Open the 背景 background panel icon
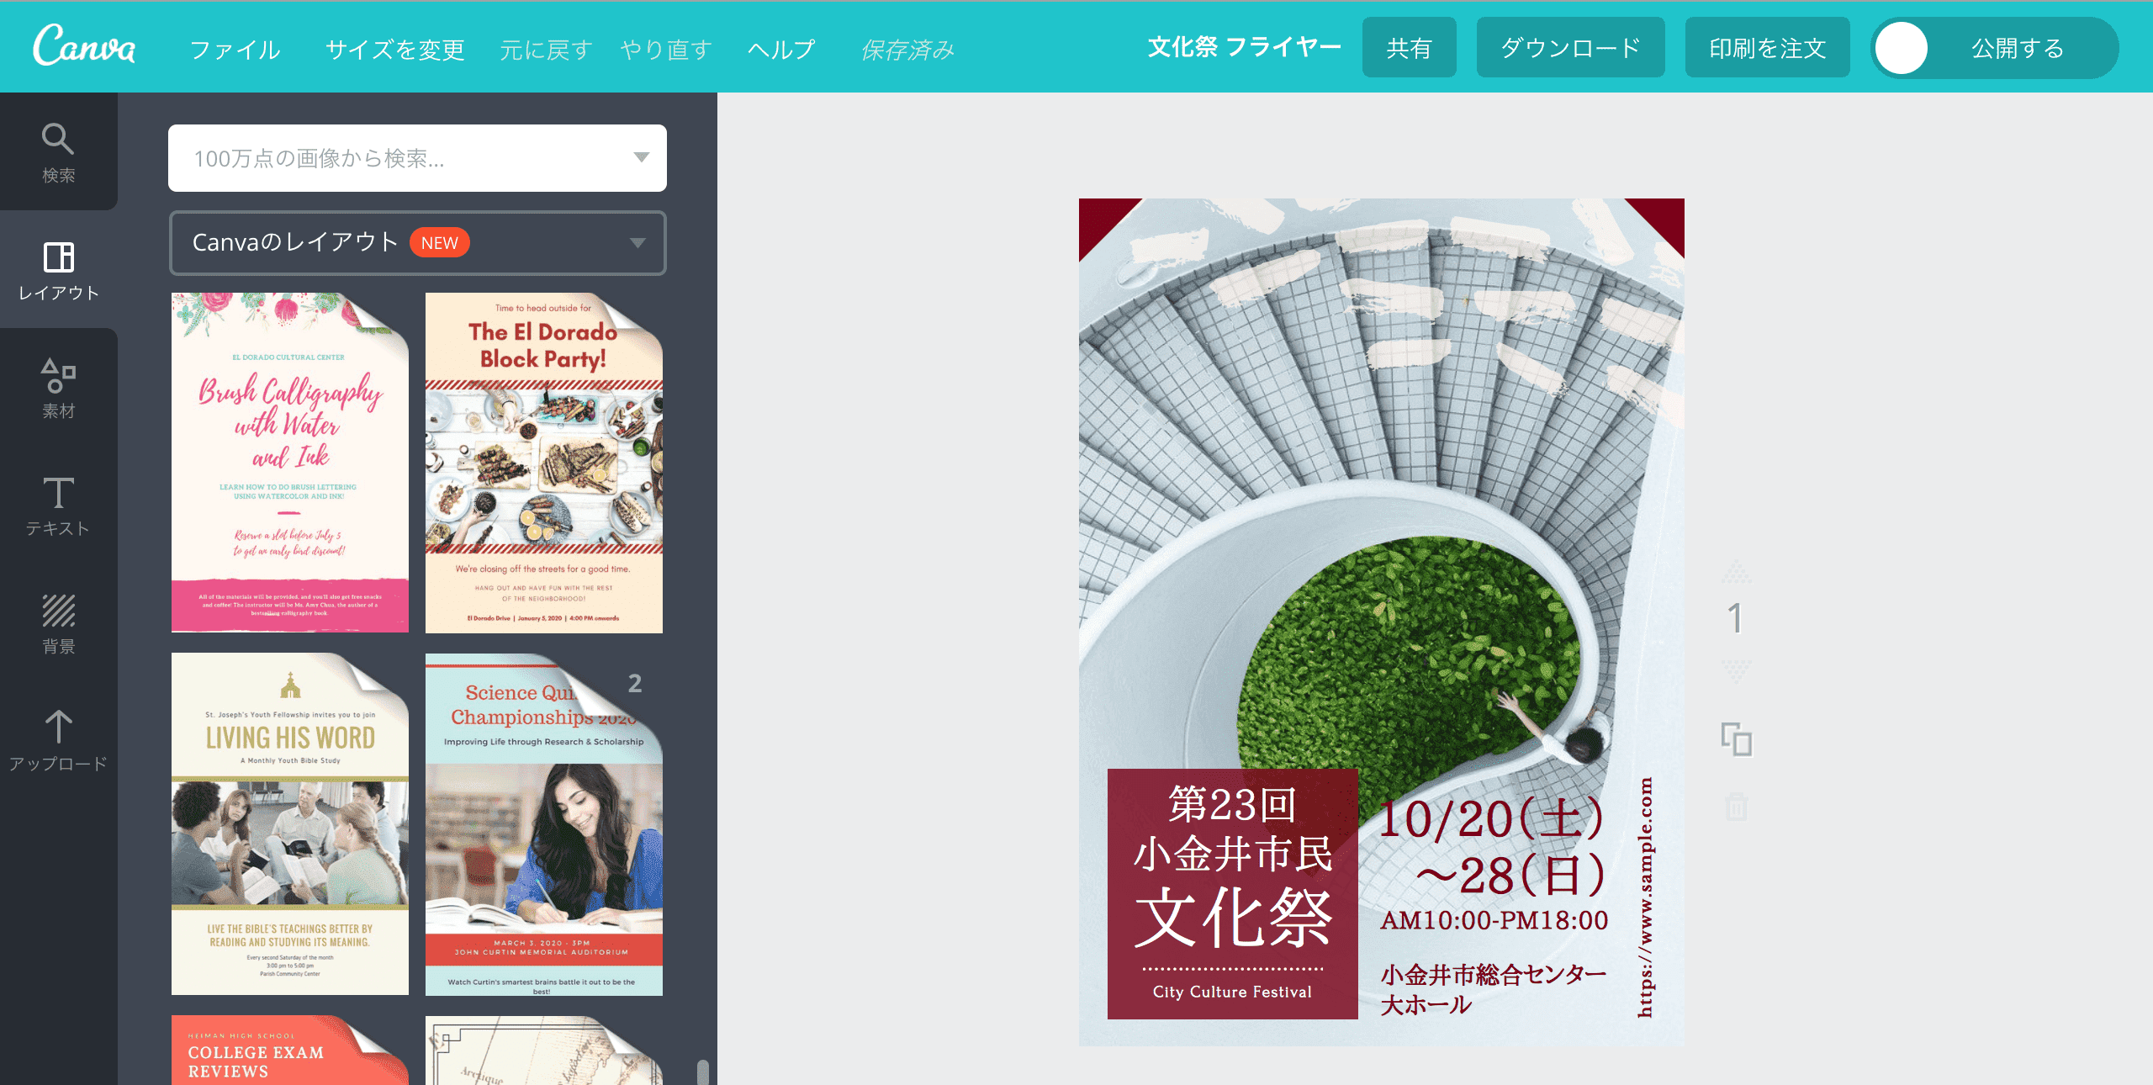This screenshot has height=1085, width=2153. (x=58, y=623)
